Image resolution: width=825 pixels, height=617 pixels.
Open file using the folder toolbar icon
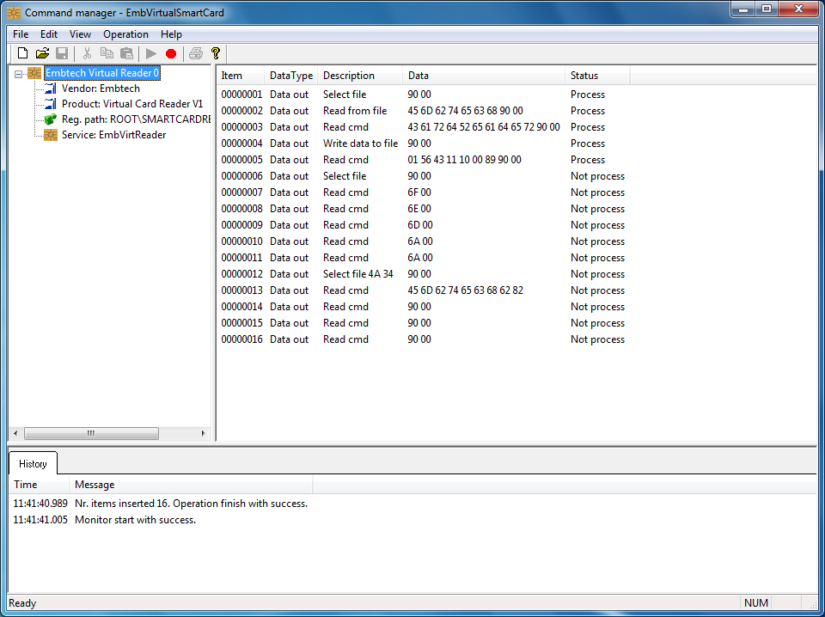point(42,53)
